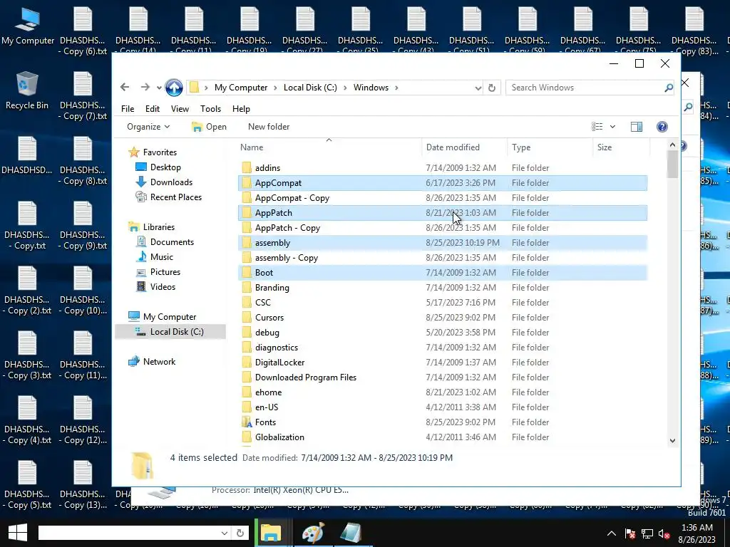
Task: Expand Windows breadcrumb chevron
Action: pos(396,88)
